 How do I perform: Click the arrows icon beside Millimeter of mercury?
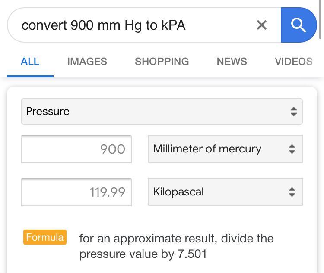point(292,149)
